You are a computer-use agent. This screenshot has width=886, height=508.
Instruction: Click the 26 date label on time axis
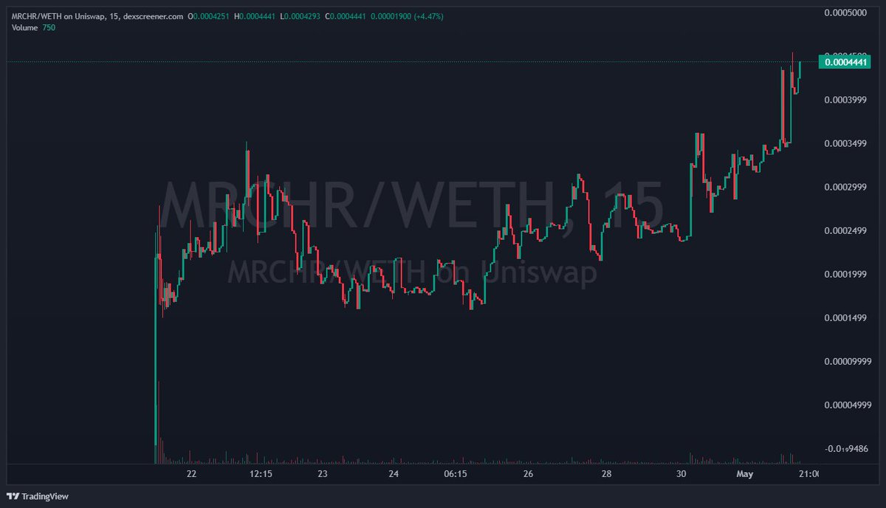point(528,473)
